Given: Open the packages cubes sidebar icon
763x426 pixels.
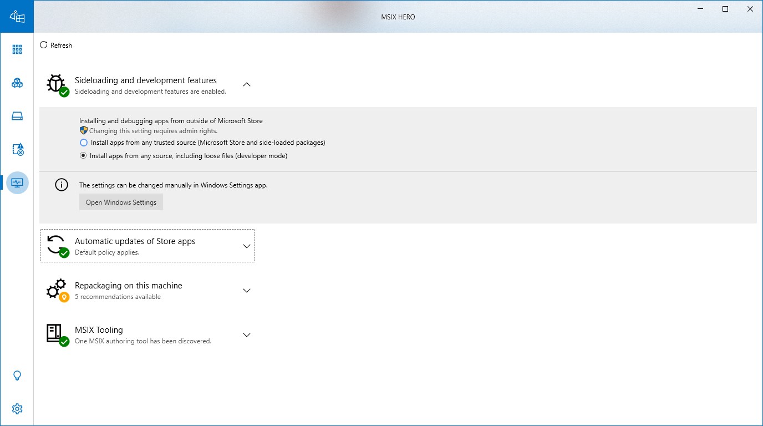Looking at the screenshot, I should pos(17,83).
